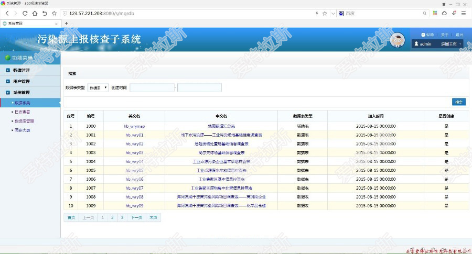The height and width of the screenshot is (254, 472).
Task: Open the browser hamburger menu
Action: [464, 13]
